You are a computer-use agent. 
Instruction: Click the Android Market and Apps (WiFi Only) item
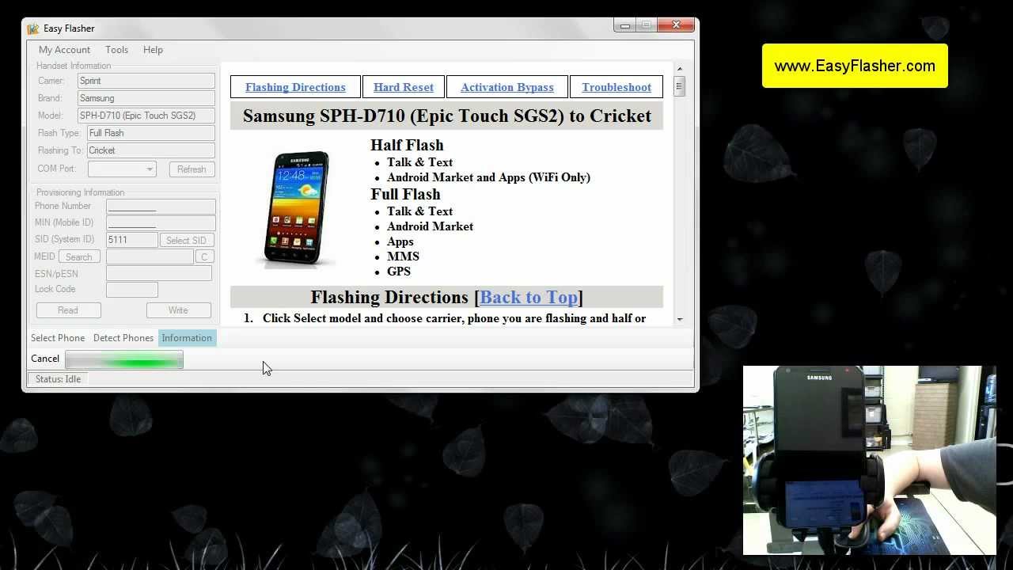488,177
